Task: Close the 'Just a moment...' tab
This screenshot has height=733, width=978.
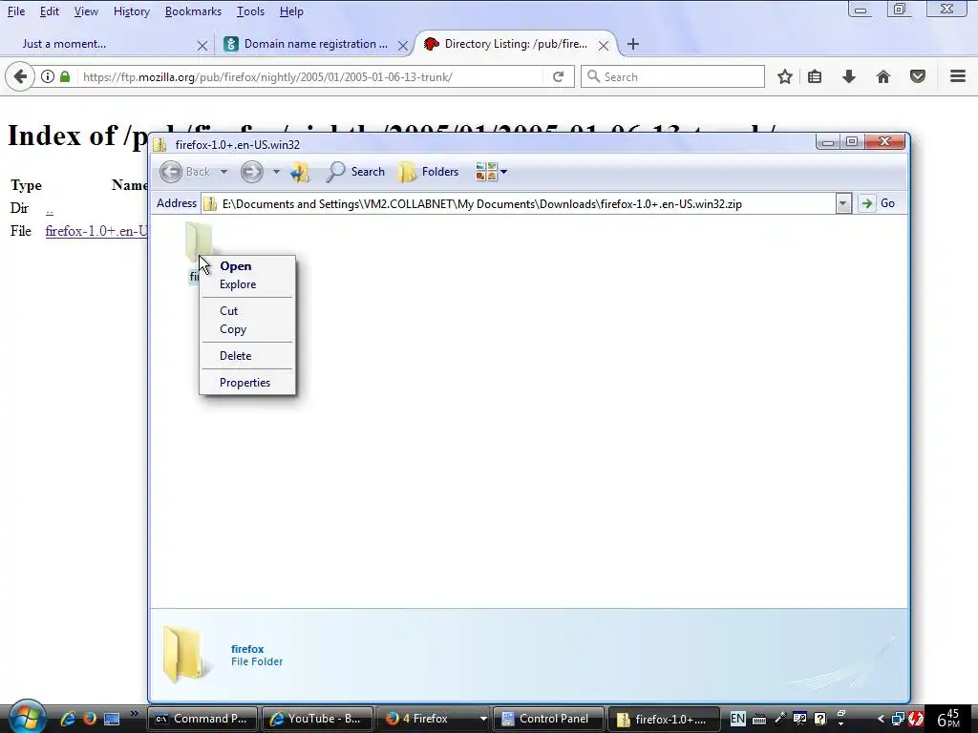Action: click(x=202, y=45)
